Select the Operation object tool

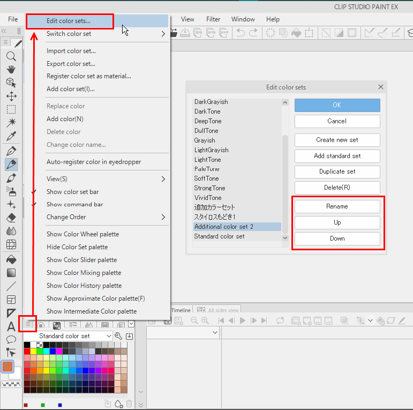click(x=11, y=83)
